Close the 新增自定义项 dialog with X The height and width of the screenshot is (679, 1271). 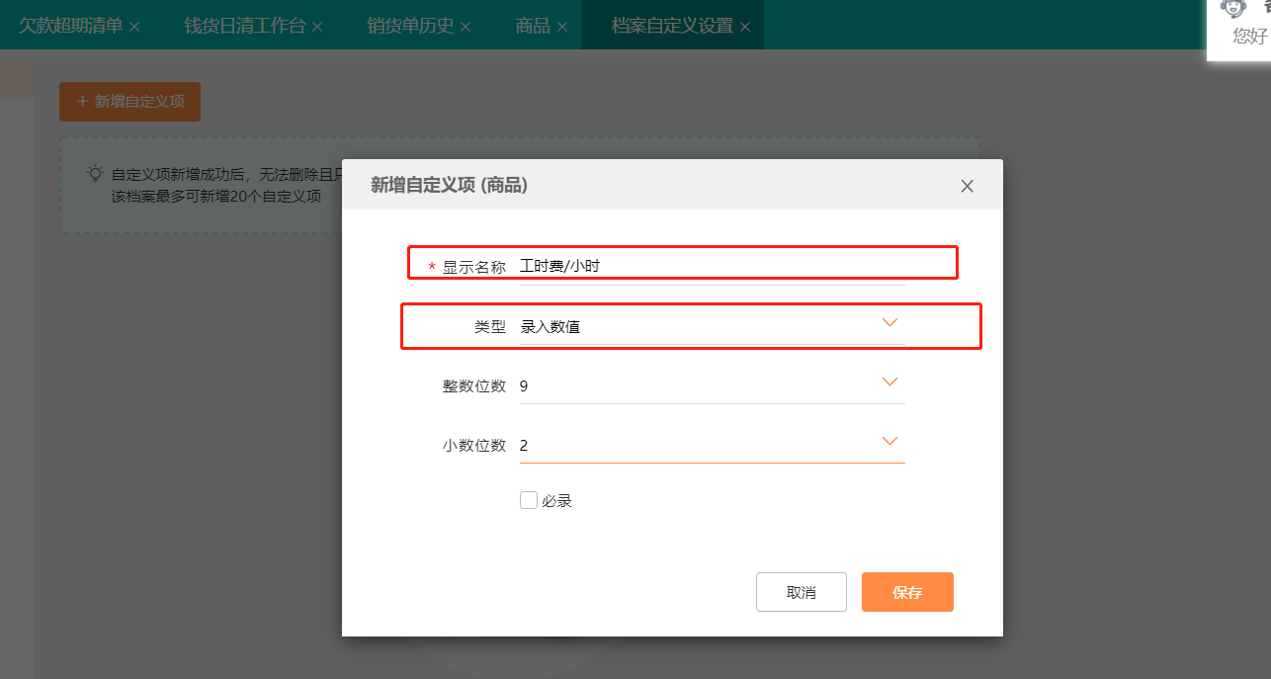[967, 186]
